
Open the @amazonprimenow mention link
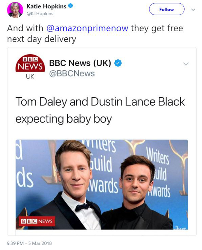point(87,28)
